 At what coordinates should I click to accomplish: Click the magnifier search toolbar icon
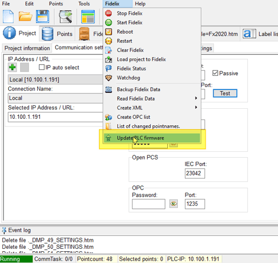click(66, 16)
